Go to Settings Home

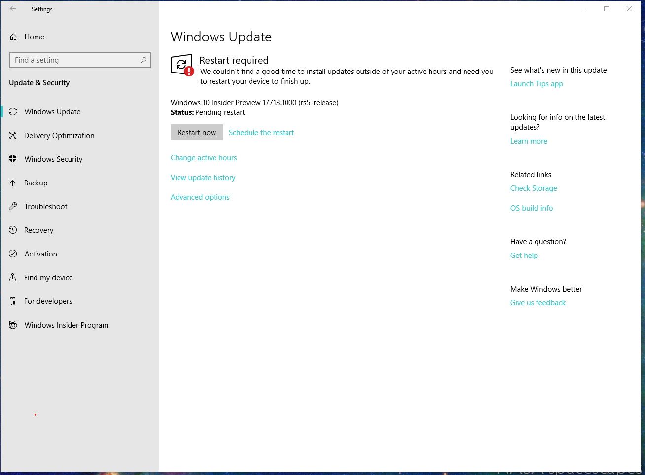(80, 37)
